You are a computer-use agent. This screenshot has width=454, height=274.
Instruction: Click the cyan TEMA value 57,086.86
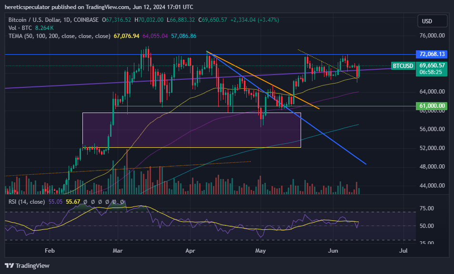point(183,36)
